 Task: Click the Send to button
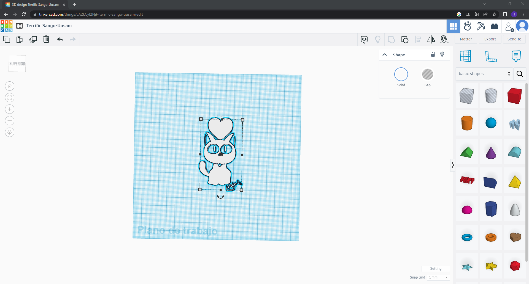(514, 39)
